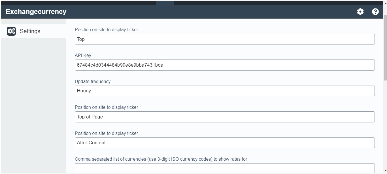
Task: Click the "Comma separated list of currencies" label
Action: pyautogui.click(x=161, y=159)
